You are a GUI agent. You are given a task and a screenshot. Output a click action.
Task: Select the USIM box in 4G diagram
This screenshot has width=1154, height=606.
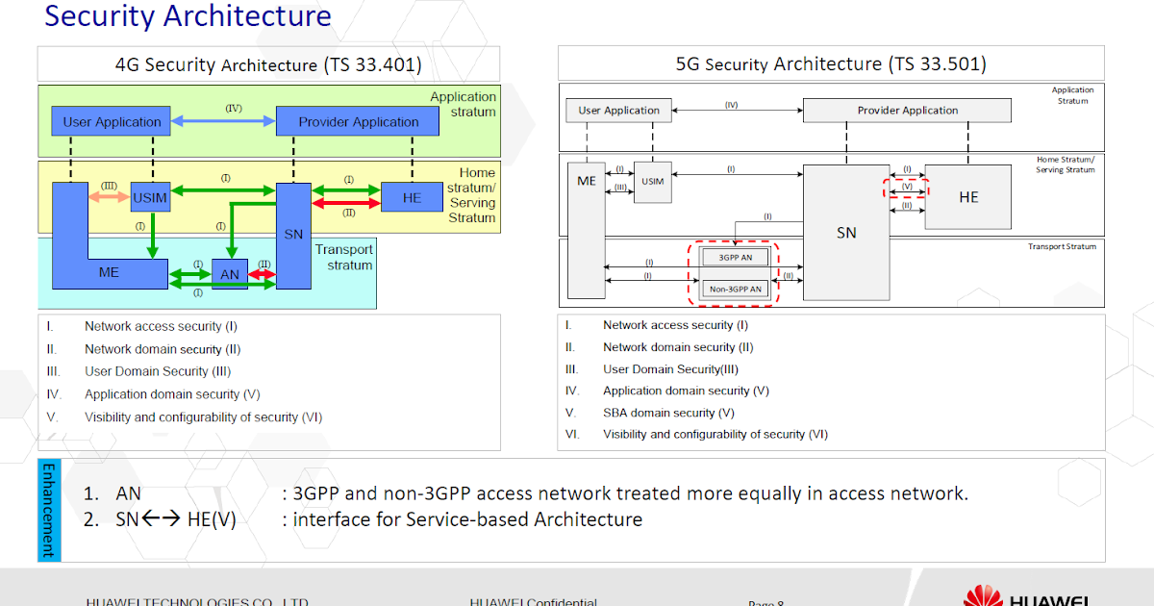coord(152,197)
